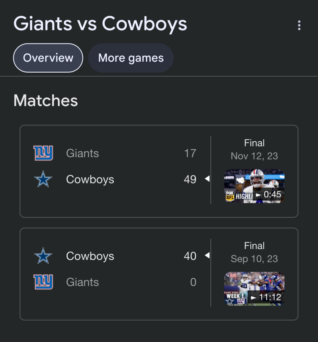Image resolution: width=318 pixels, height=342 pixels.
Task: Open the Nov 12, 23 final match date
Action: 254,156
